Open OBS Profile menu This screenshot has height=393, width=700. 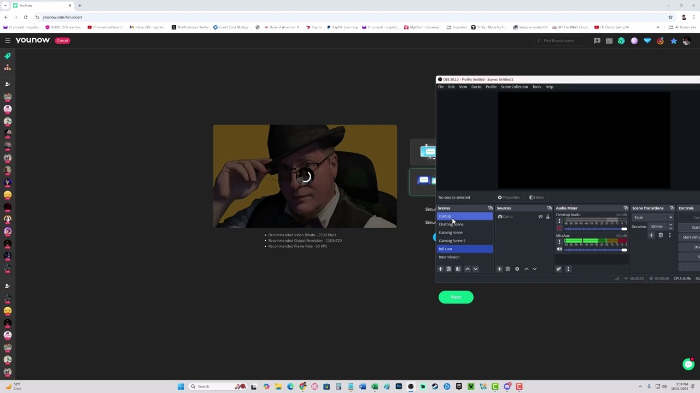pos(491,87)
